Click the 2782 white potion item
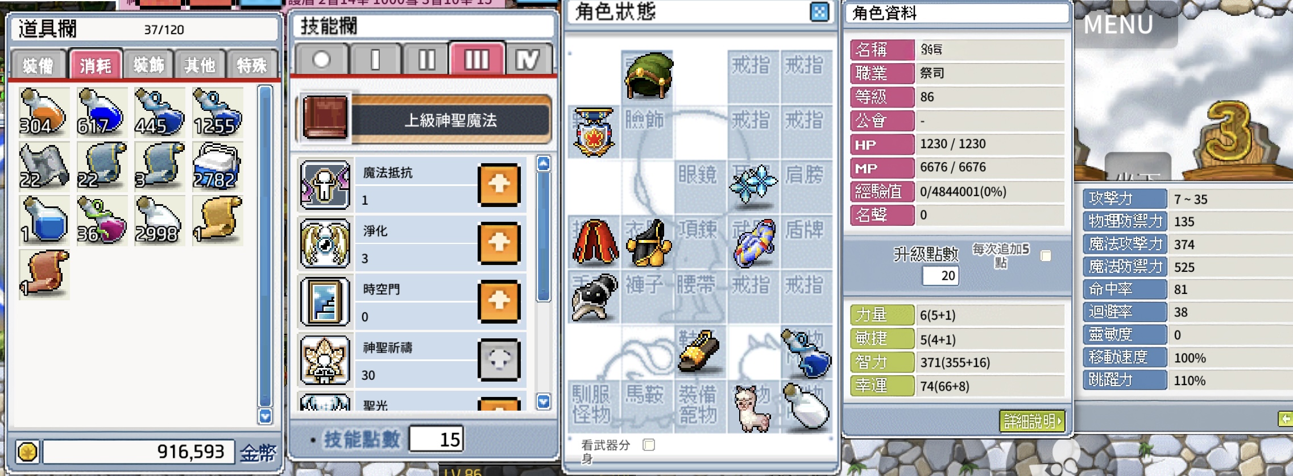1293x476 pixels. [217, 166]
